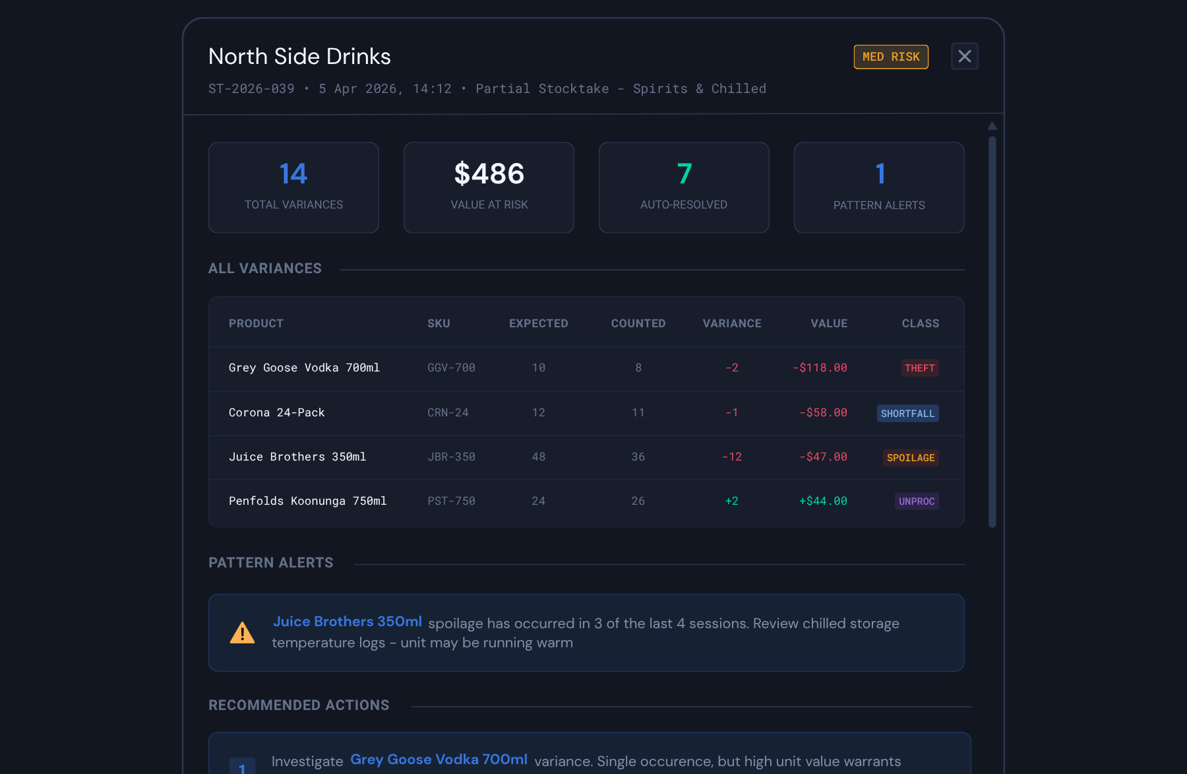1187x774 pixels.
Task: Click the MED RISK badge
Action: click(891, 57)
